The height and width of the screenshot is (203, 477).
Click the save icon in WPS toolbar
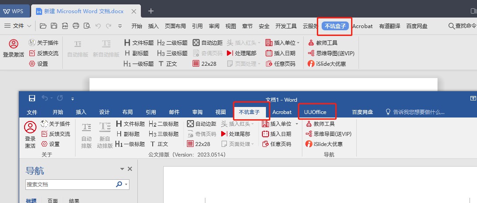(x=54, y=26)
